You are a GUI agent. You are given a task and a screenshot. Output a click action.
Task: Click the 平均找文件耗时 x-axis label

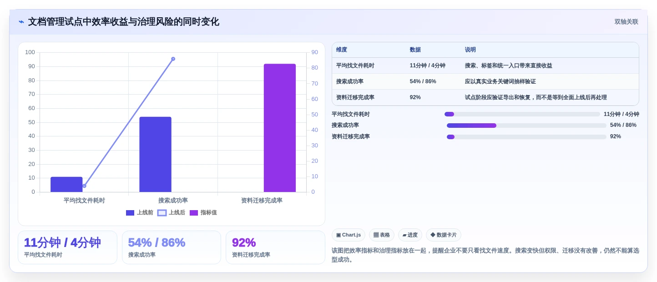[x=84, y=201]
